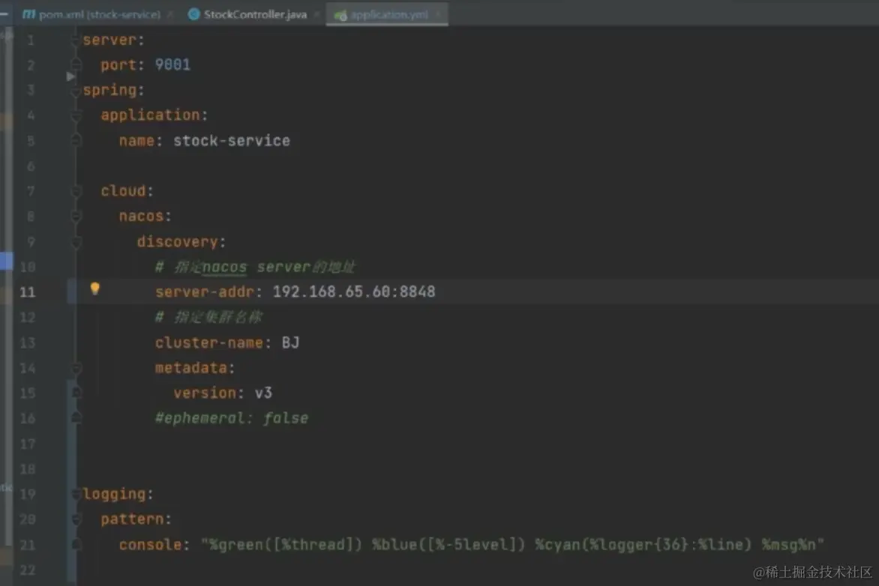The image size is (879, 586).
Task: Click the Spring config icon on application.yml tab
Action: pos(340,15)
